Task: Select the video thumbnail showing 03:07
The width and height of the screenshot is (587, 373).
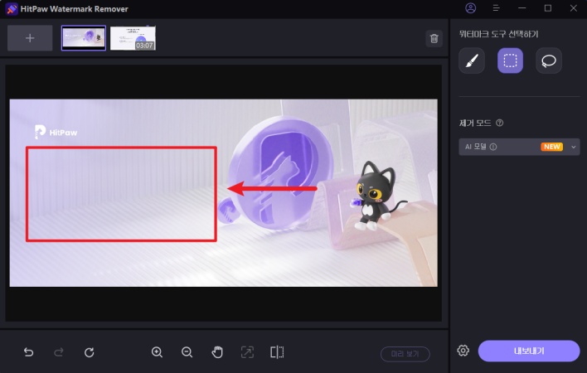Action: click(x=133, y=38)
